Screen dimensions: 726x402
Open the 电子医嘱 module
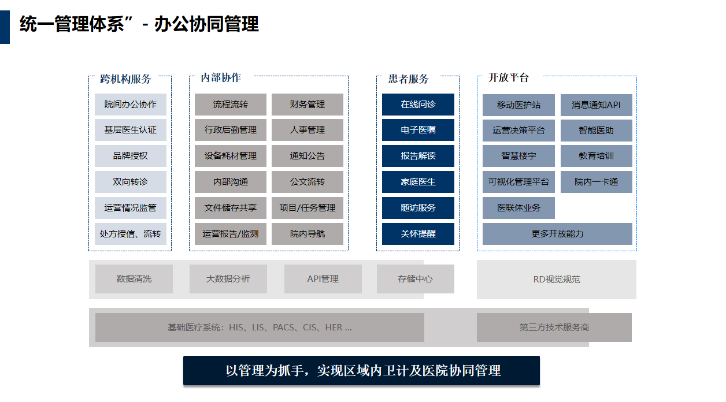(x=417, y=130)
